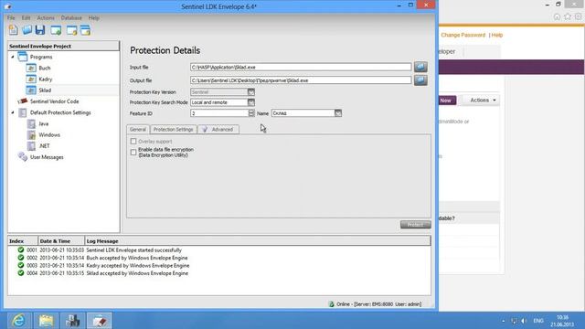Click the Default Protection Settings icon

pyautogui.click(x=23, y=112)
